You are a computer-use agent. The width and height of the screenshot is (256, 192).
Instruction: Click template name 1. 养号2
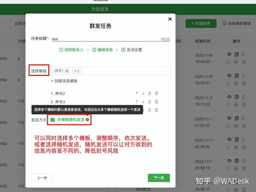click(58, 94)
